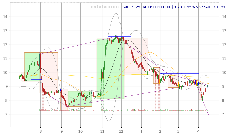Click the left y-axis label 8
This screenshot has width=229, height=136.
coord(6,100)
